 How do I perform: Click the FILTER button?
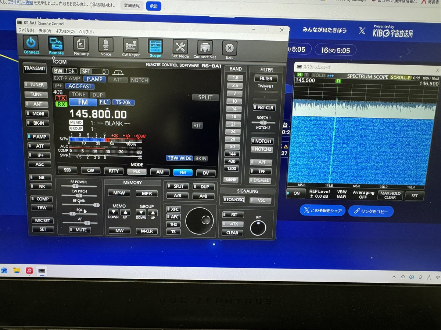(266, 78)
